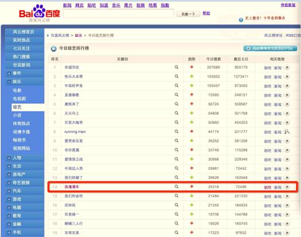Open the 贴吧 tab in top navigation
Screen dimensions: 301x237
point(92,5)
